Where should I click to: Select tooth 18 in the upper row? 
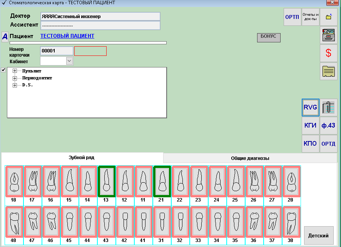[x=14, y=182]
